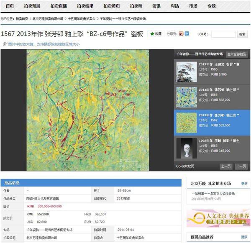Image resolution: width=251 pixels, height=243 pixels.
Task: Go to the 拍卖师 menu
Action: tap(136, 6)
